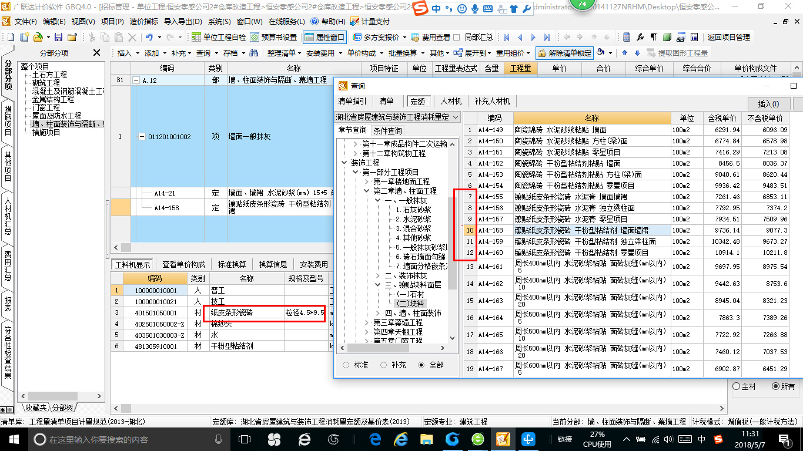Toggle the 局部汇总 checkbox
803x451 pixels.
457,37
